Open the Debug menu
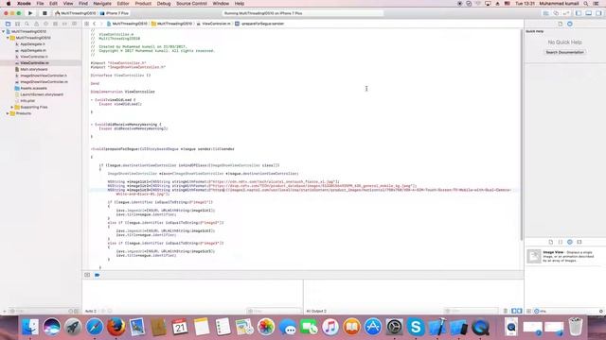The height and width of the screenshot is (340, 606). click(164, 4)
